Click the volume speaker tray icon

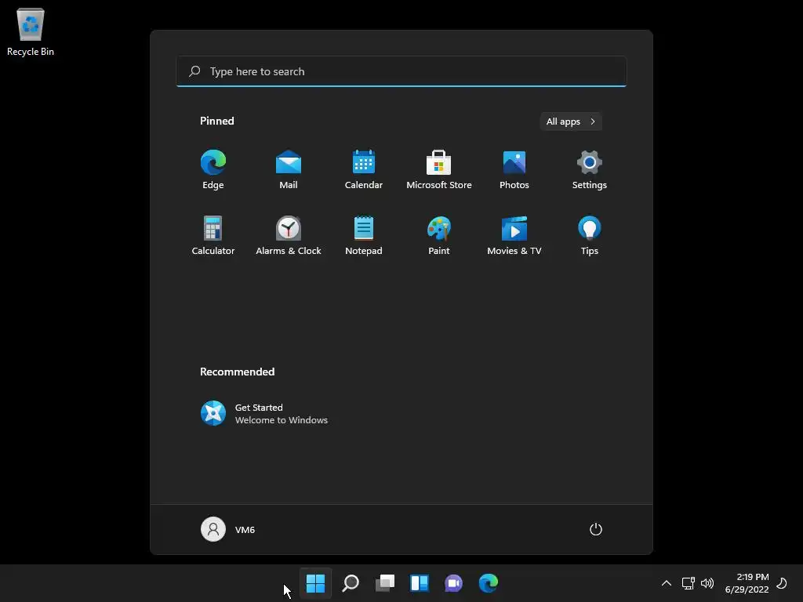click(707, 583)
